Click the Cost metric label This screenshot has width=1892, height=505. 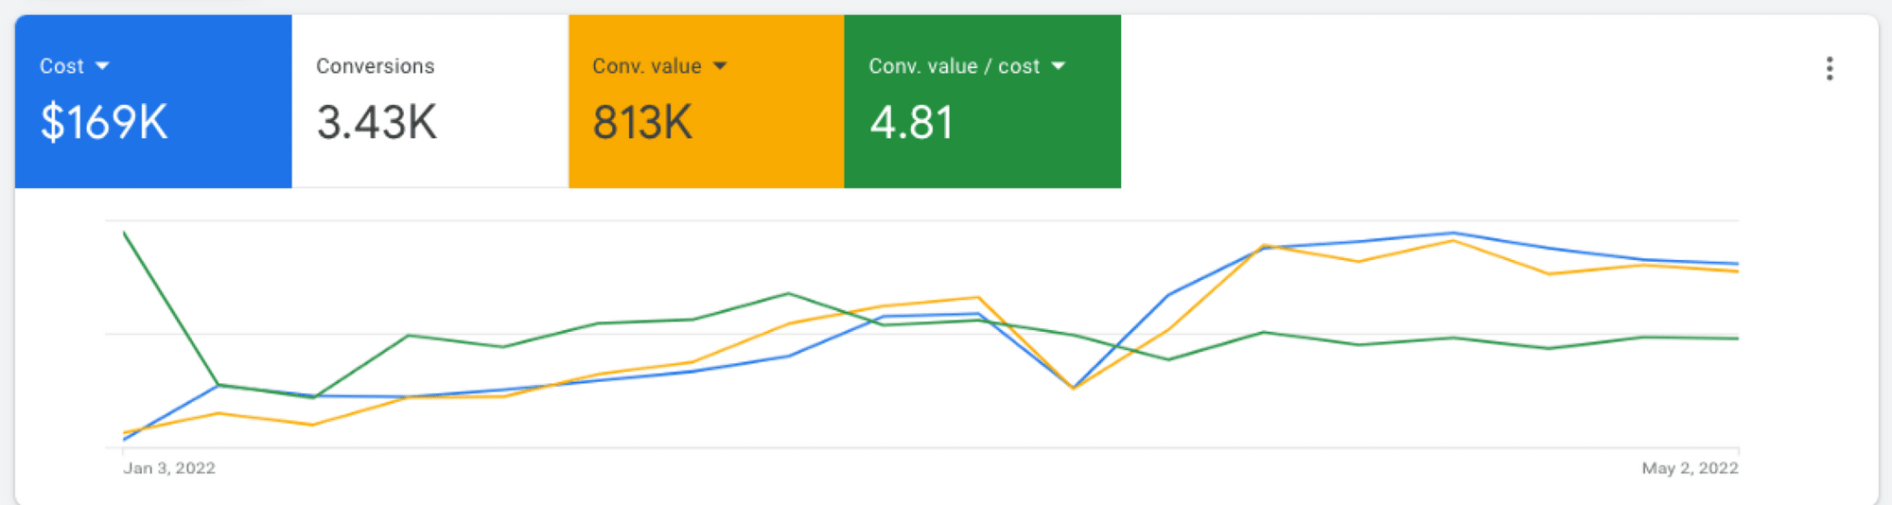point(61,66)
